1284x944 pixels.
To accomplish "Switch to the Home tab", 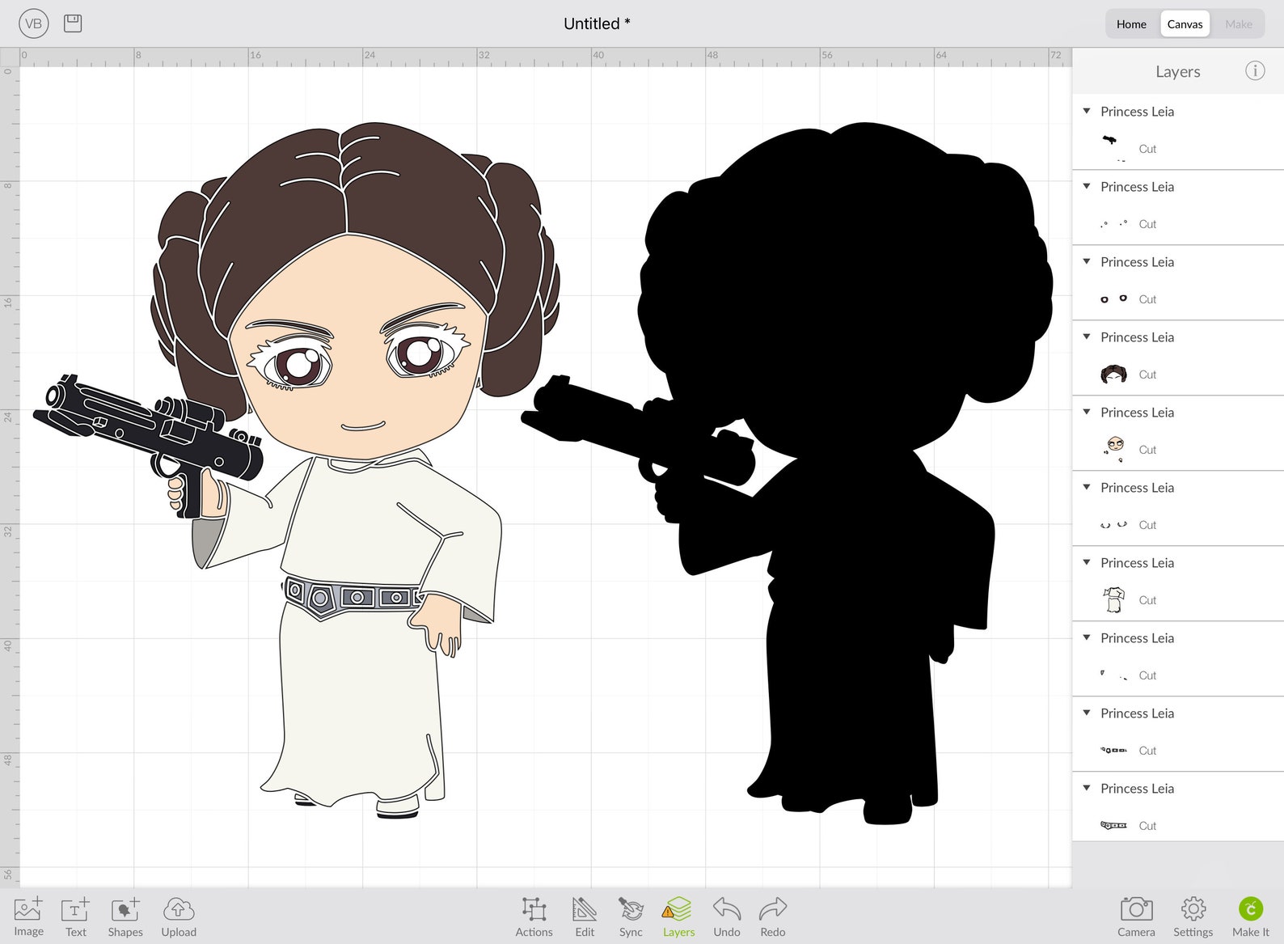I will [x=1131, y=24].
